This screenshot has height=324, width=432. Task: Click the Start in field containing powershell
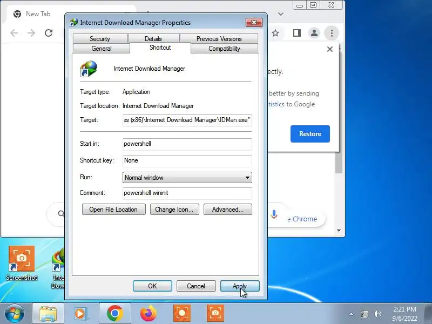187,144
